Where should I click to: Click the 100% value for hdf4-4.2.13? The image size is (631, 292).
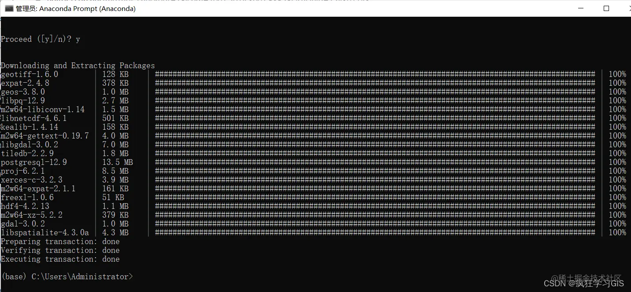(617, 206)
